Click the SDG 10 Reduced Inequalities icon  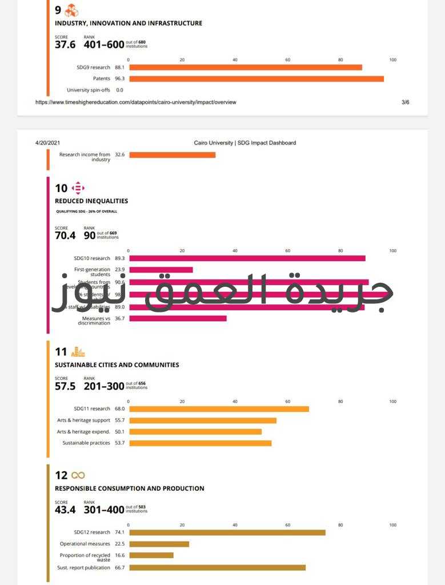coord(78,188)
